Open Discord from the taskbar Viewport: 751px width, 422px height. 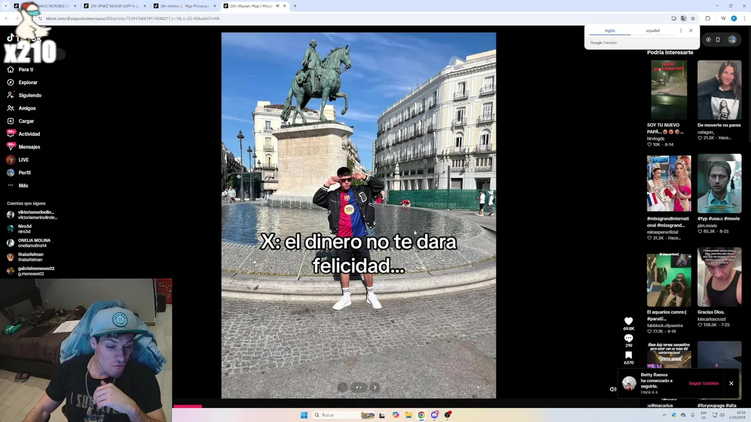pyautogui.click(x=434, y=415)
